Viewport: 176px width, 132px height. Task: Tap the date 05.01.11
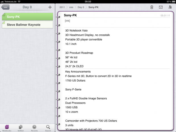[165, 16]
